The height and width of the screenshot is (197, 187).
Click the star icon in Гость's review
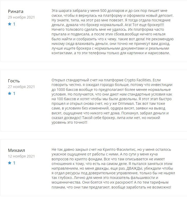pyautogui.click(x=10, y=93)
